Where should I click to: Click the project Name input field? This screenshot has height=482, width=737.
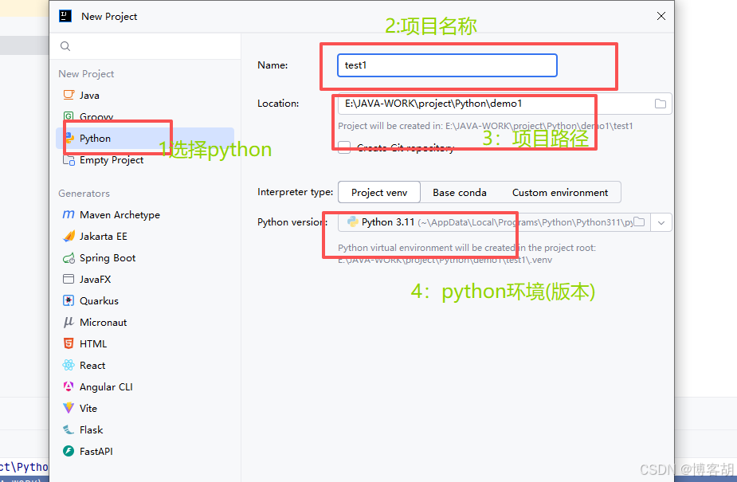tap(447, 65)
